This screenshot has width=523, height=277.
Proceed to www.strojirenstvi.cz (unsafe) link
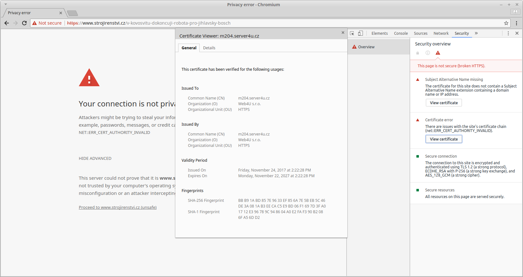tap(118, 208)
